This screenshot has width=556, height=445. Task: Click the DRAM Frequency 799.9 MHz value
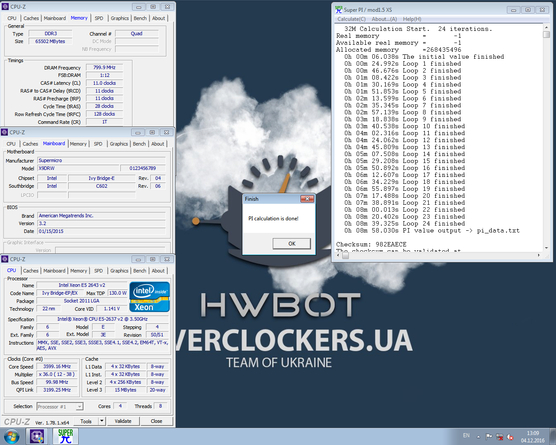(x=104, y=67)
